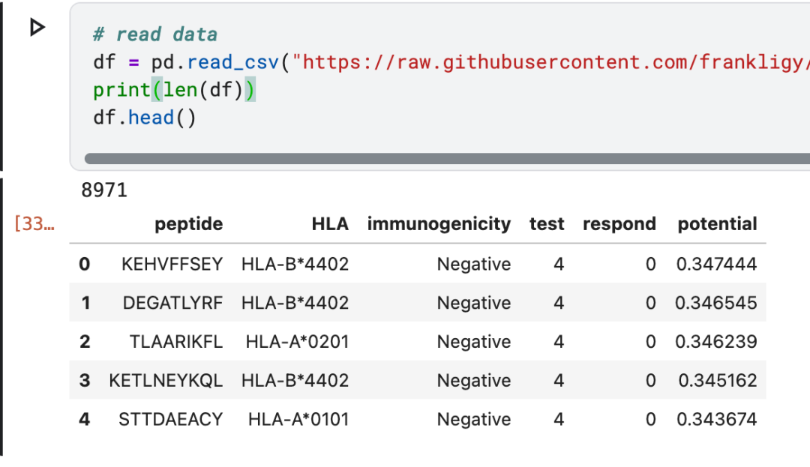Select the HLA-A*0201 cell
The width and height of the screenshot is (810, 467).
tap(297, 342)
